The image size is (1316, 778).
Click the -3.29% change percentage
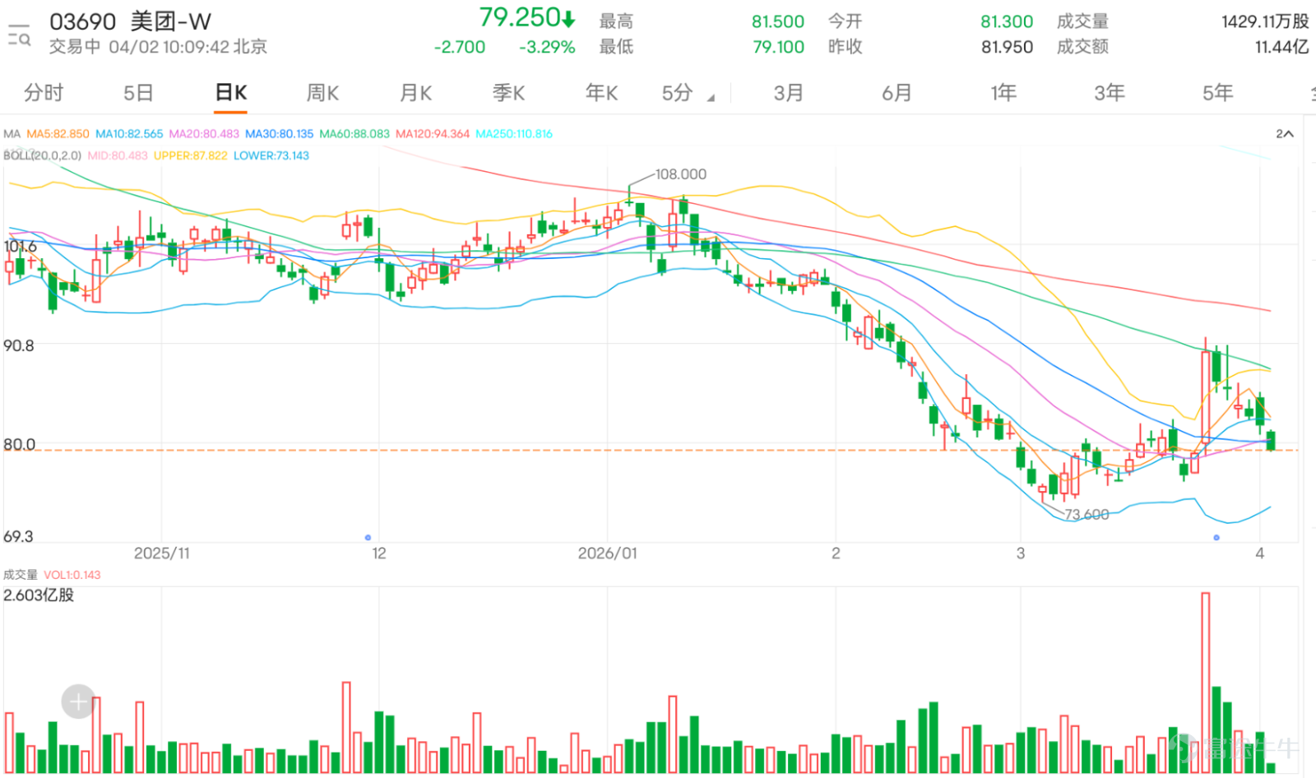coord(547,47)
